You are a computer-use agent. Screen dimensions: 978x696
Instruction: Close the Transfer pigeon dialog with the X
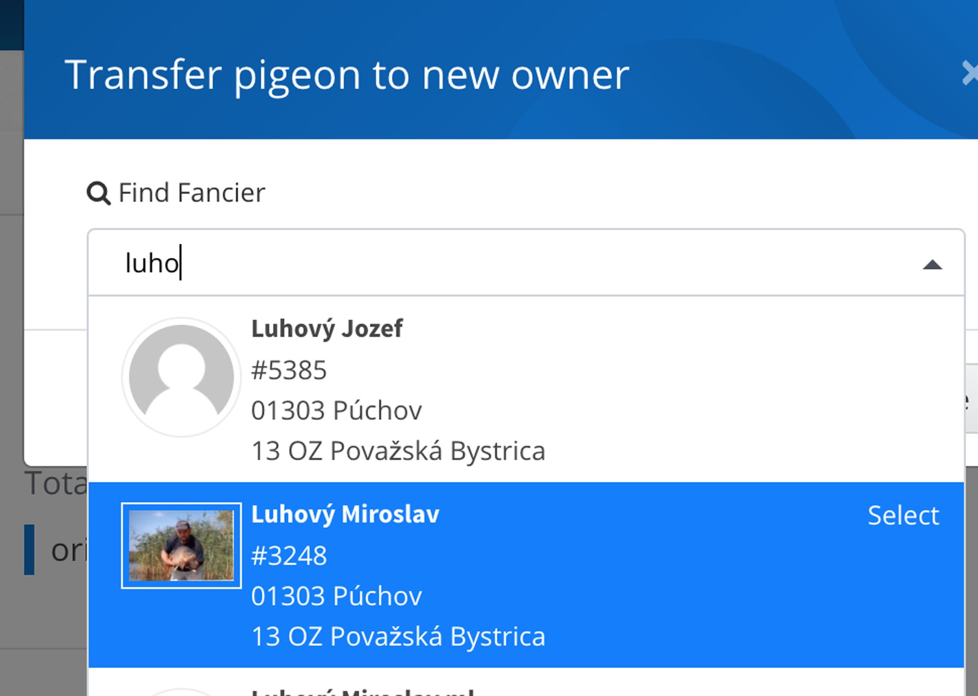click(x=969, y=73)
